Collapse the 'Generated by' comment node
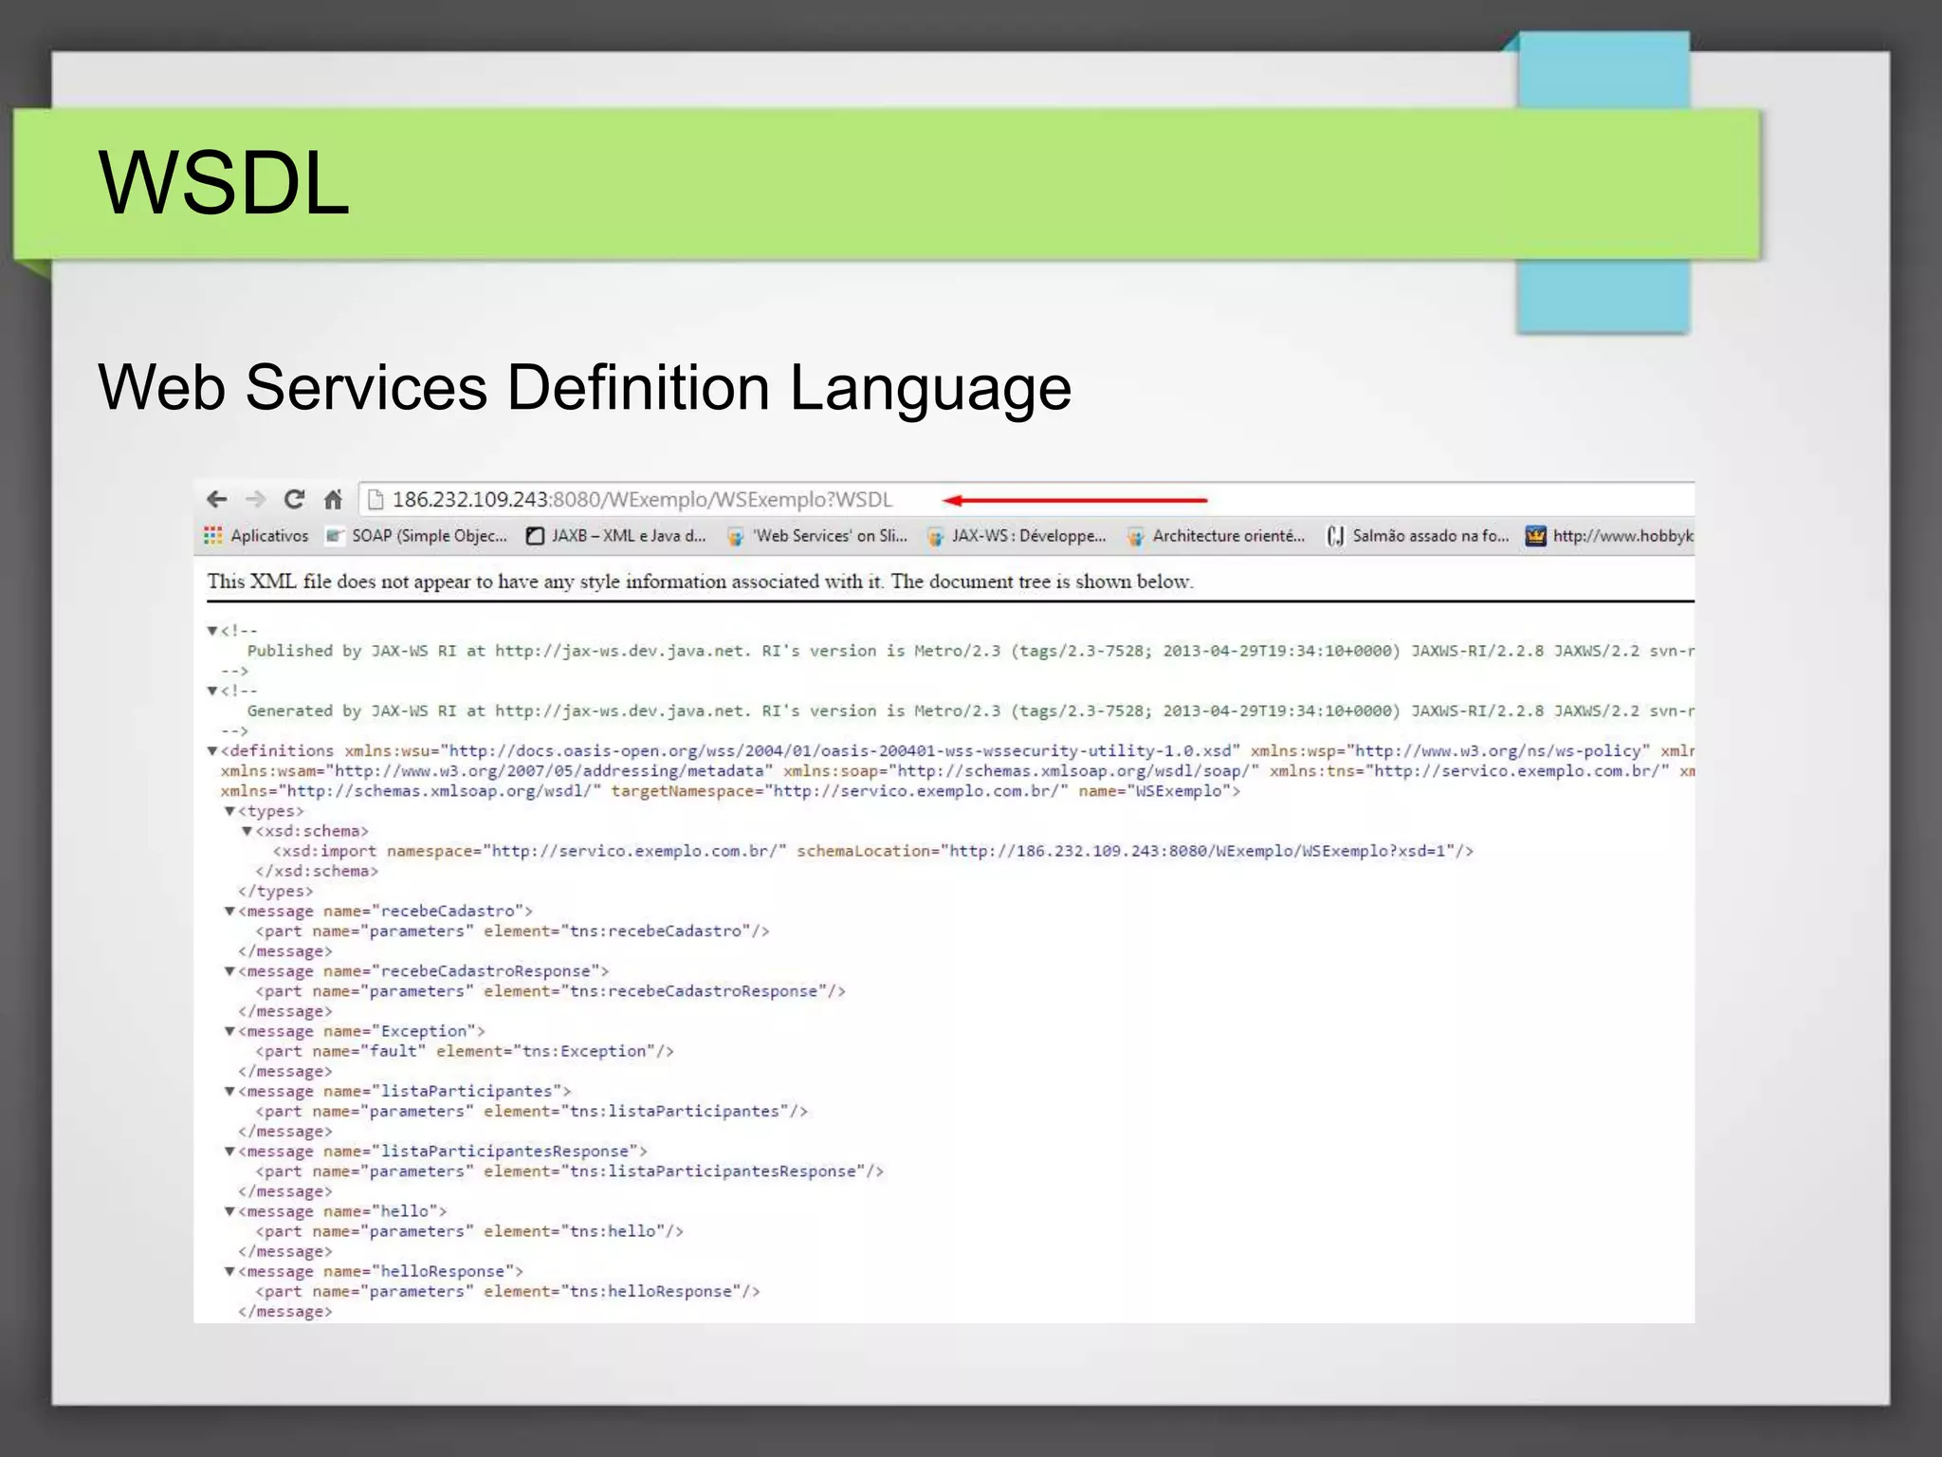The image size is (1942, 1457). click(212, 691)
